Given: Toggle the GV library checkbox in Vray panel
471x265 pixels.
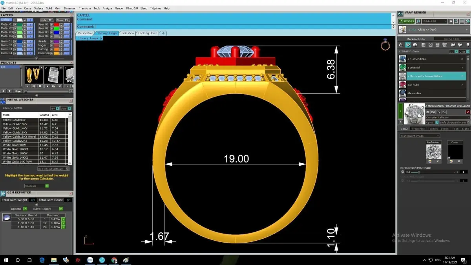Looking at the screenshot, I should point(456,51).
